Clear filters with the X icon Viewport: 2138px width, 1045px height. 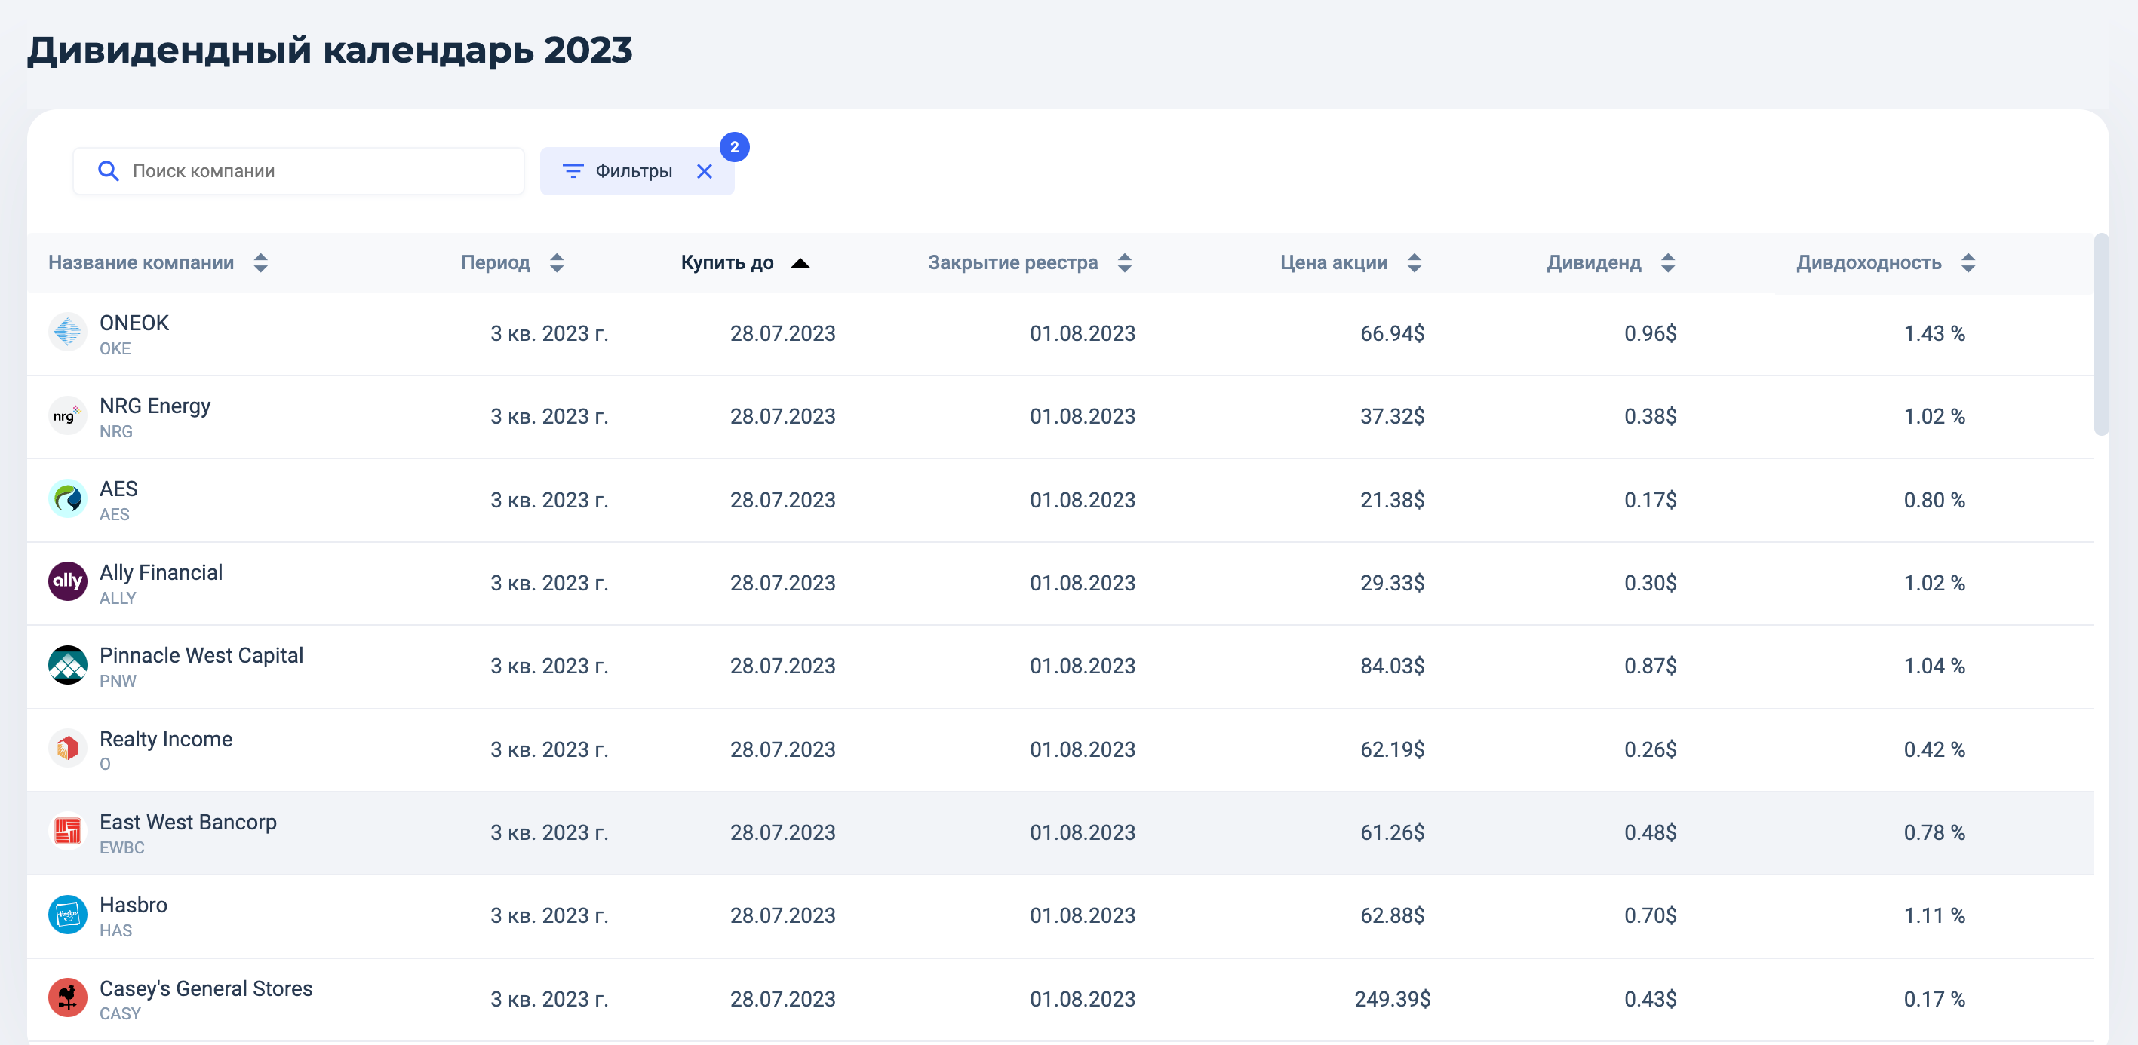704,171
